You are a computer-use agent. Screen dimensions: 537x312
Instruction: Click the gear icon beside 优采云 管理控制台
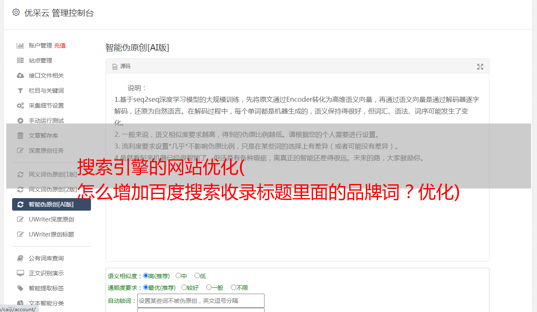[16, 13]
